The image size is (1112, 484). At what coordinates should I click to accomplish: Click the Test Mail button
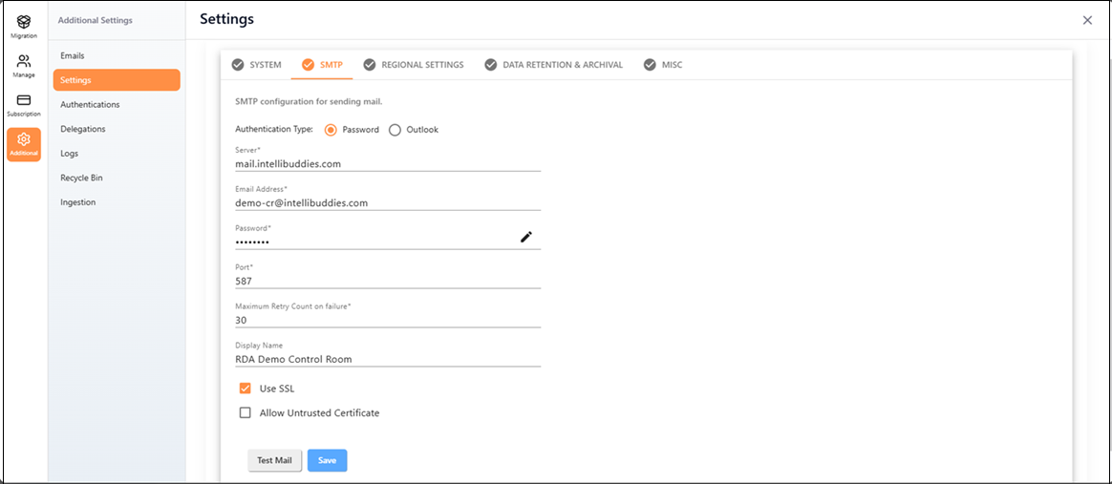coord(274,460)
